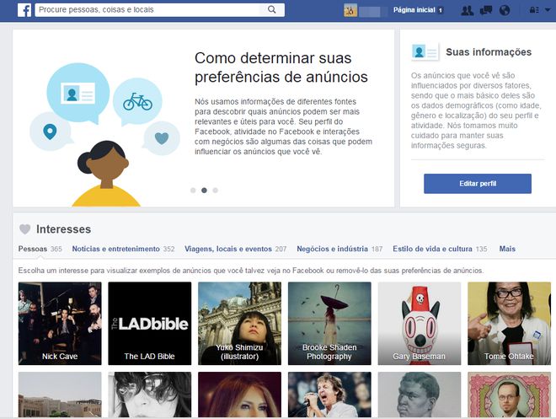This screenshot has height=419, width=556.
Task: Open the vintage portrait stamp tile
Action: (509, 395)
